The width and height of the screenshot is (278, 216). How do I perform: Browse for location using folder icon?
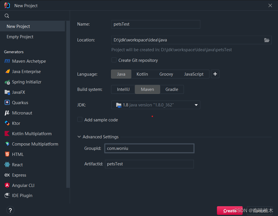click(x=267, y=40)
